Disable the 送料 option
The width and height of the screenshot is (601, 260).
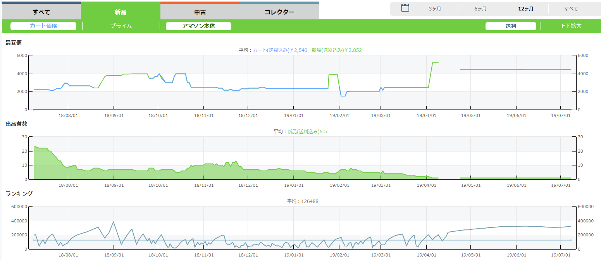click(511, 26)
